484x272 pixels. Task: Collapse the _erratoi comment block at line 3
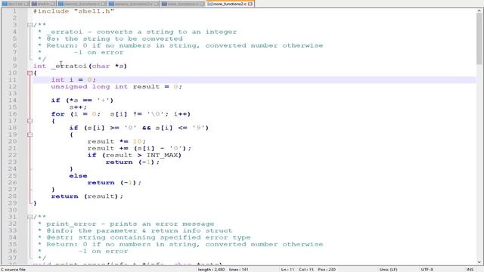[29, 25]
